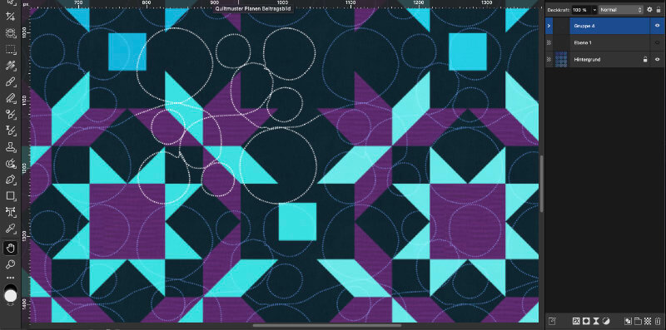This screenshot has height=330, width=666.
Task: Click the arrange layers icon
Action: [628, 321]
